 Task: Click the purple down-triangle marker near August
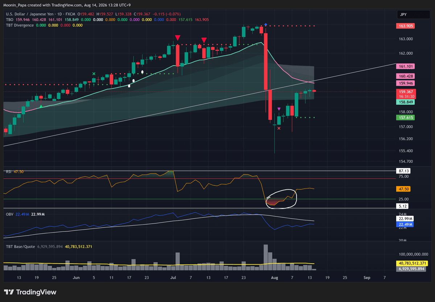coord(279,109)
